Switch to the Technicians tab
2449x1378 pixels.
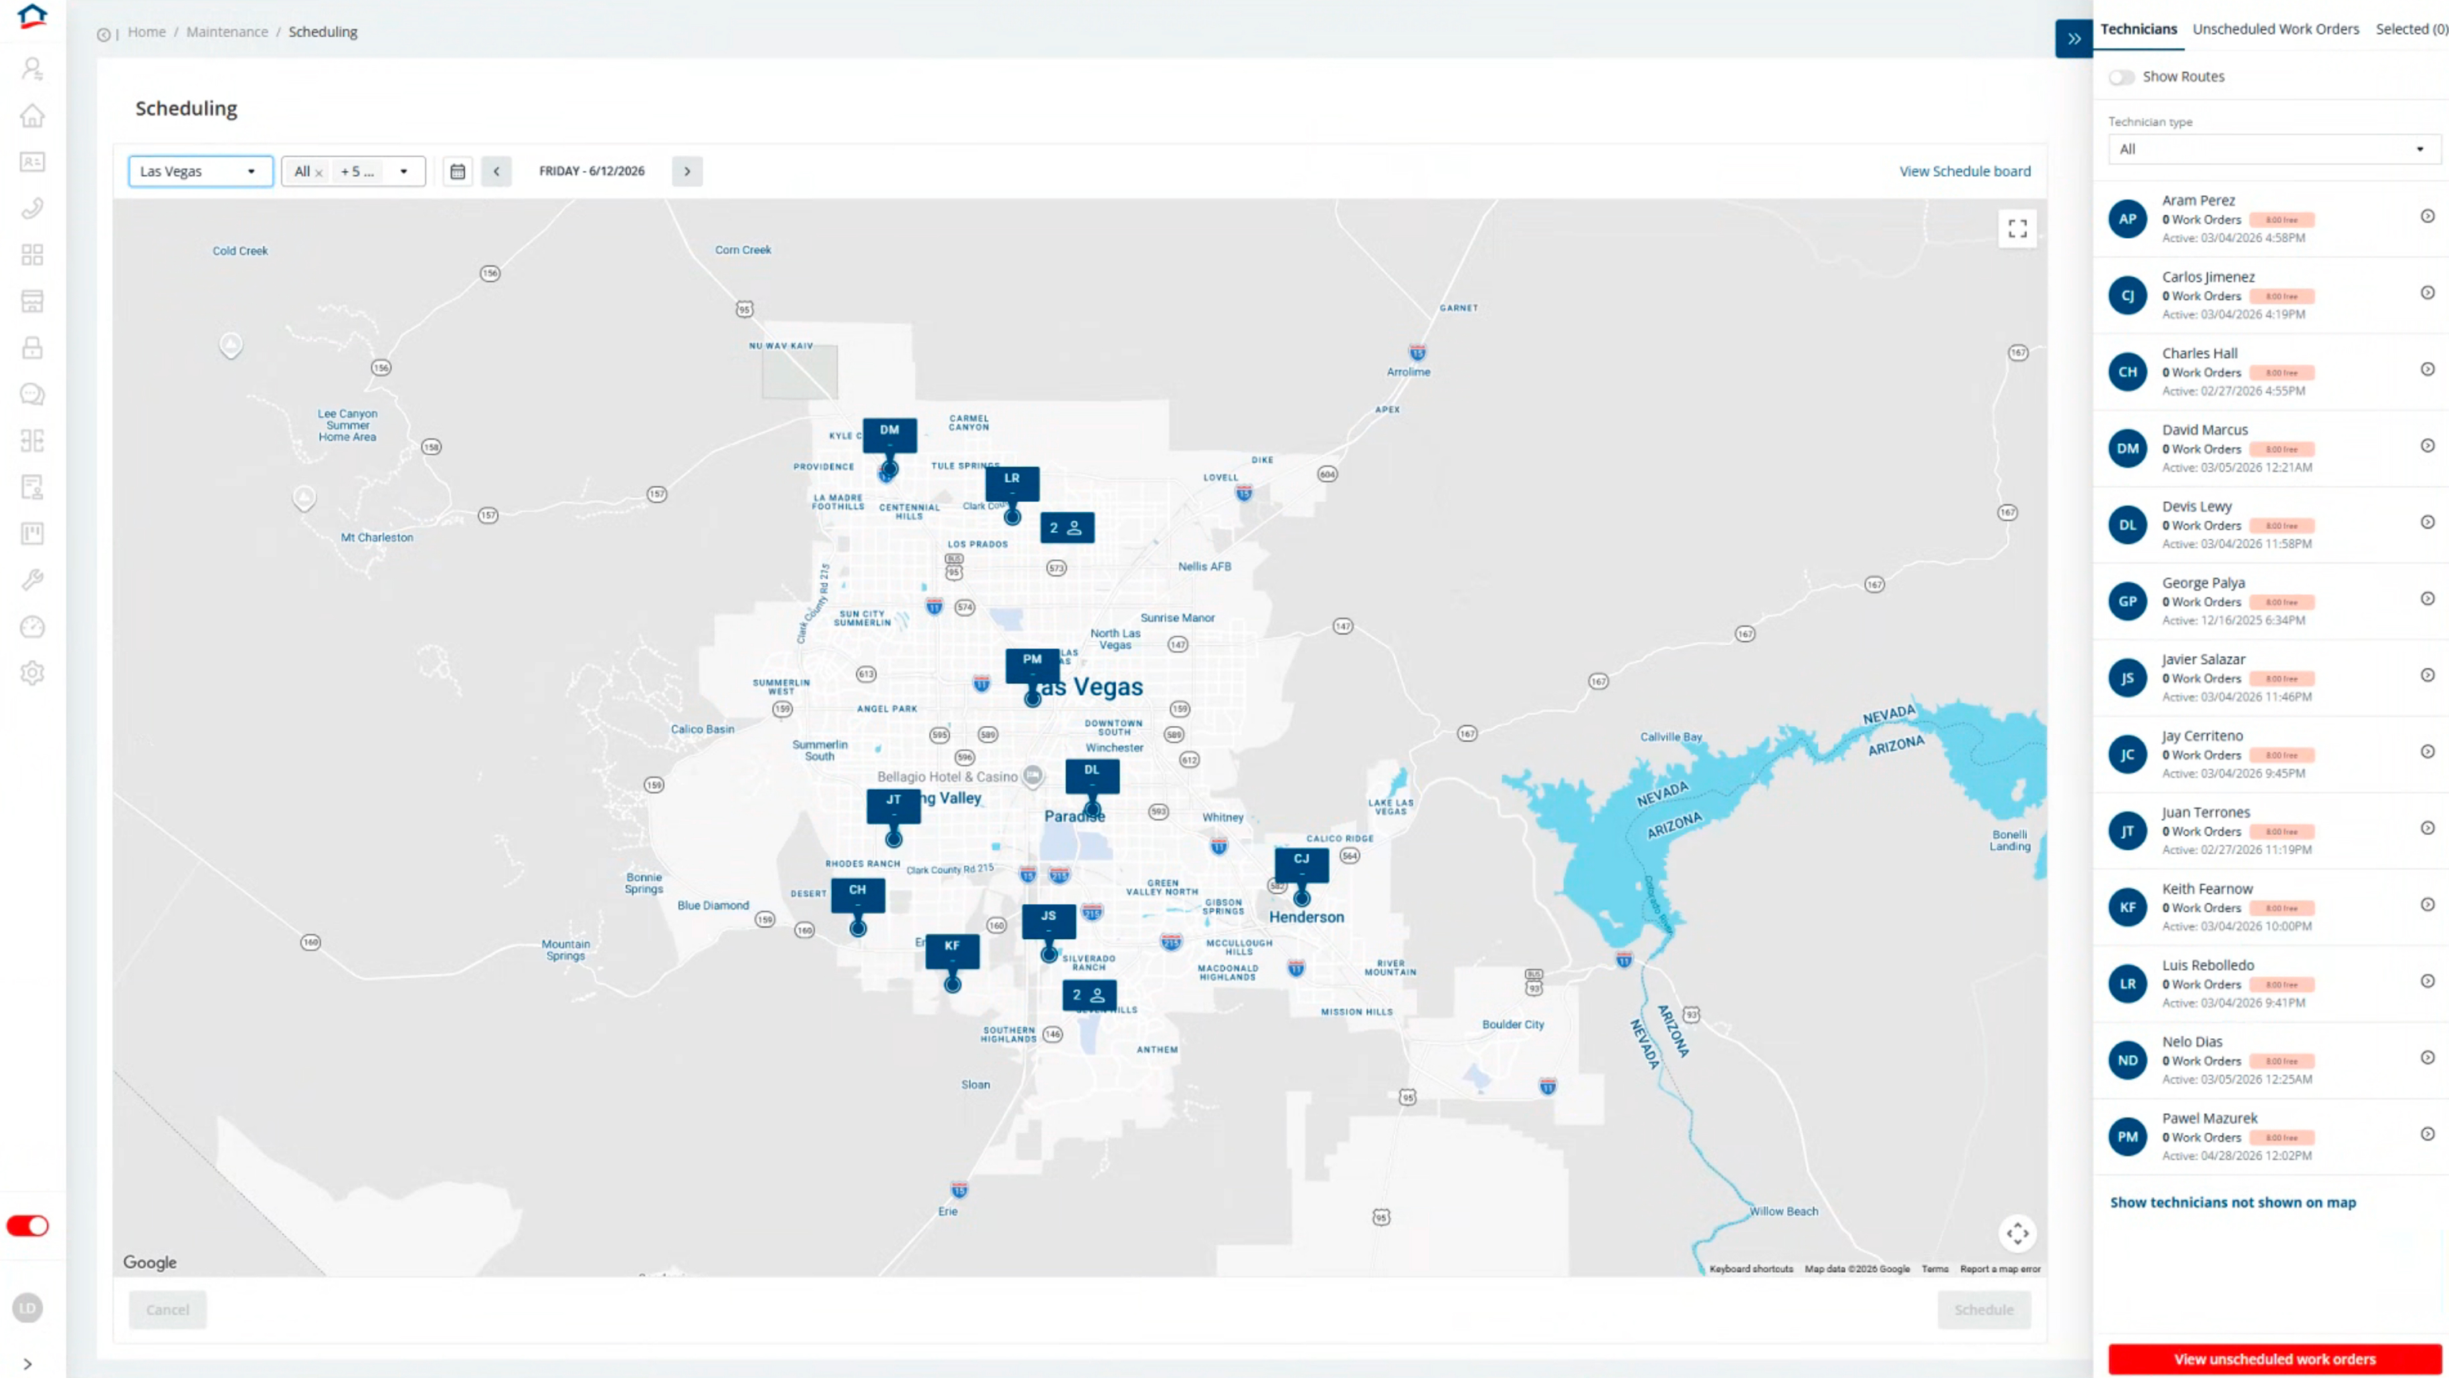tap(2138, 29)
